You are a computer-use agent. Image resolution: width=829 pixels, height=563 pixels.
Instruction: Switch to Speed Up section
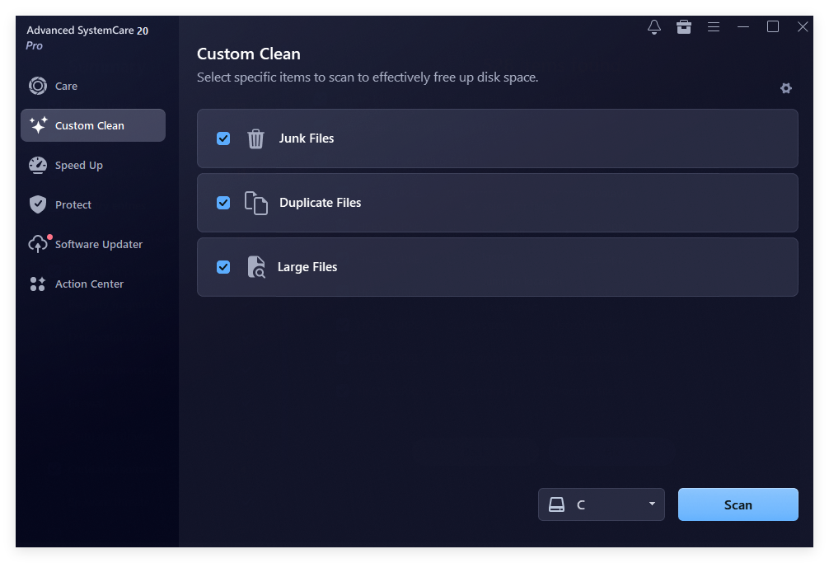click(79, 166)
